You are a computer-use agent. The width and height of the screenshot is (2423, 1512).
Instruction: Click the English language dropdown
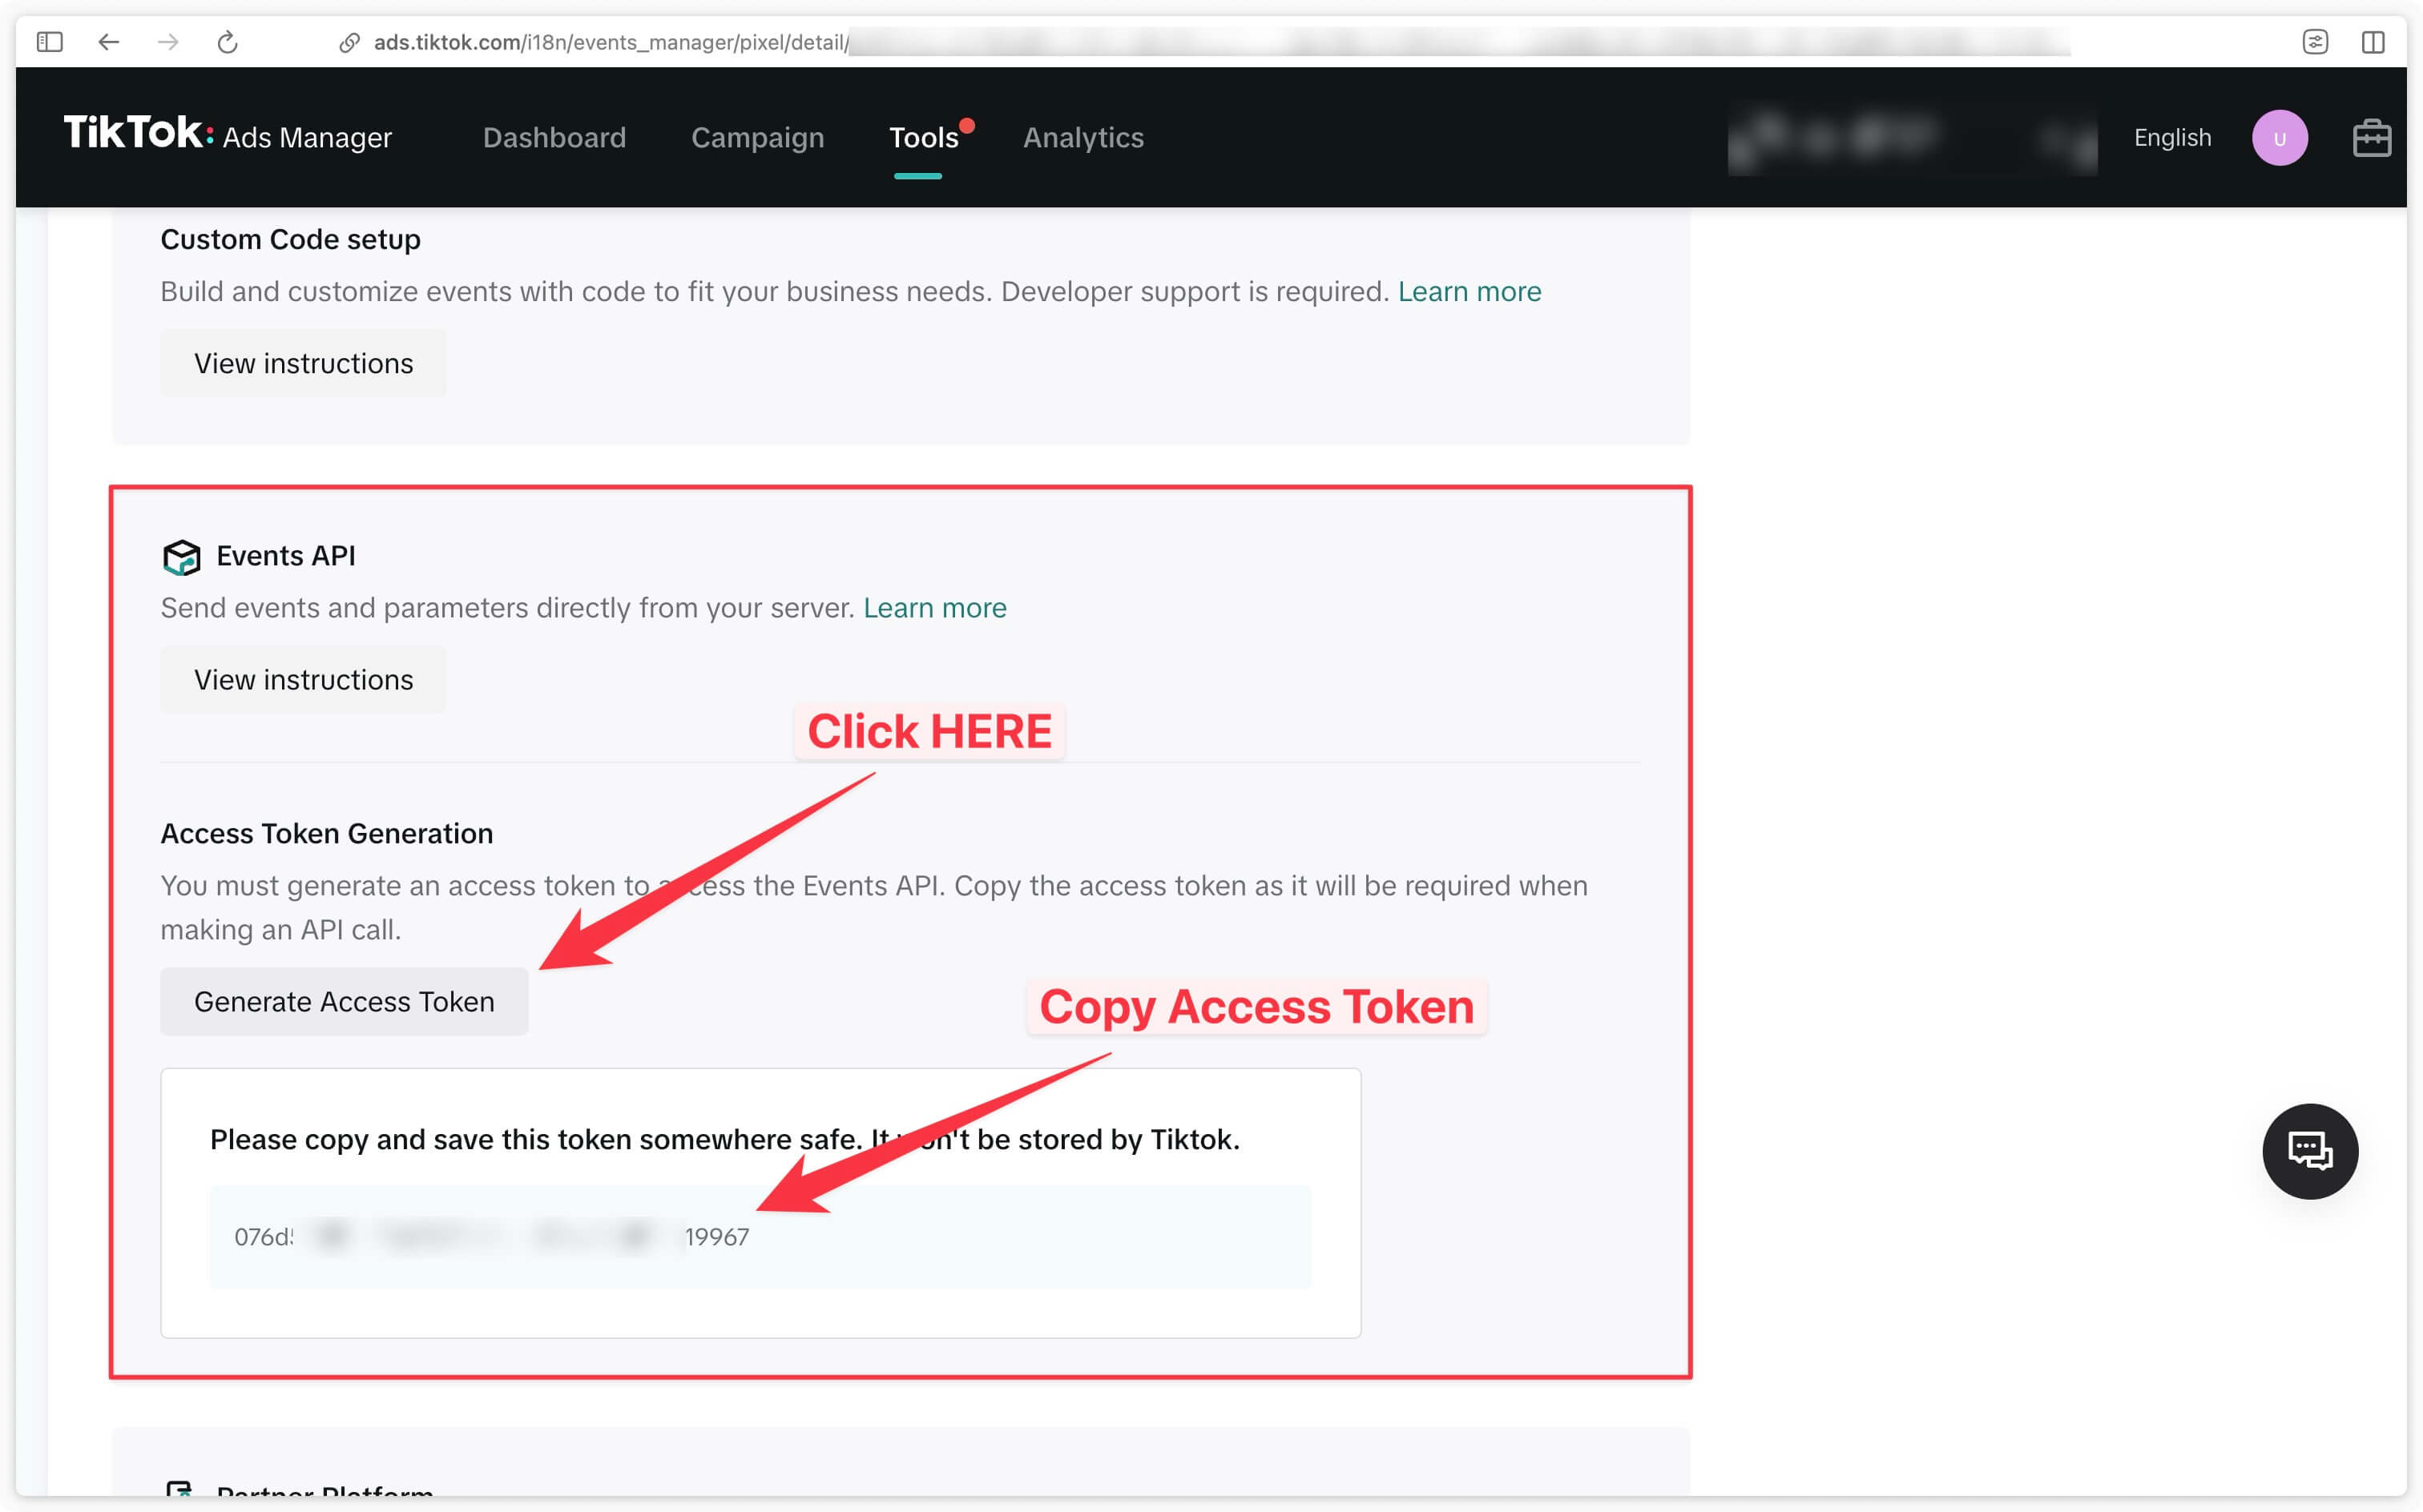(2174, 138)
